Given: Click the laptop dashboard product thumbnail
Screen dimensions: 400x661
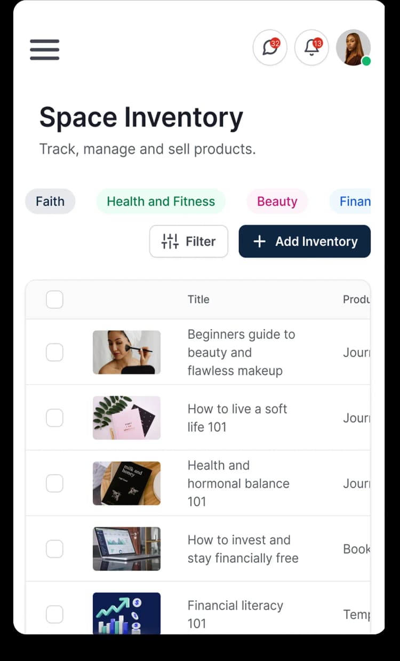Looking at the screenshot, I should pyautogui.click(x=126, y=548).
